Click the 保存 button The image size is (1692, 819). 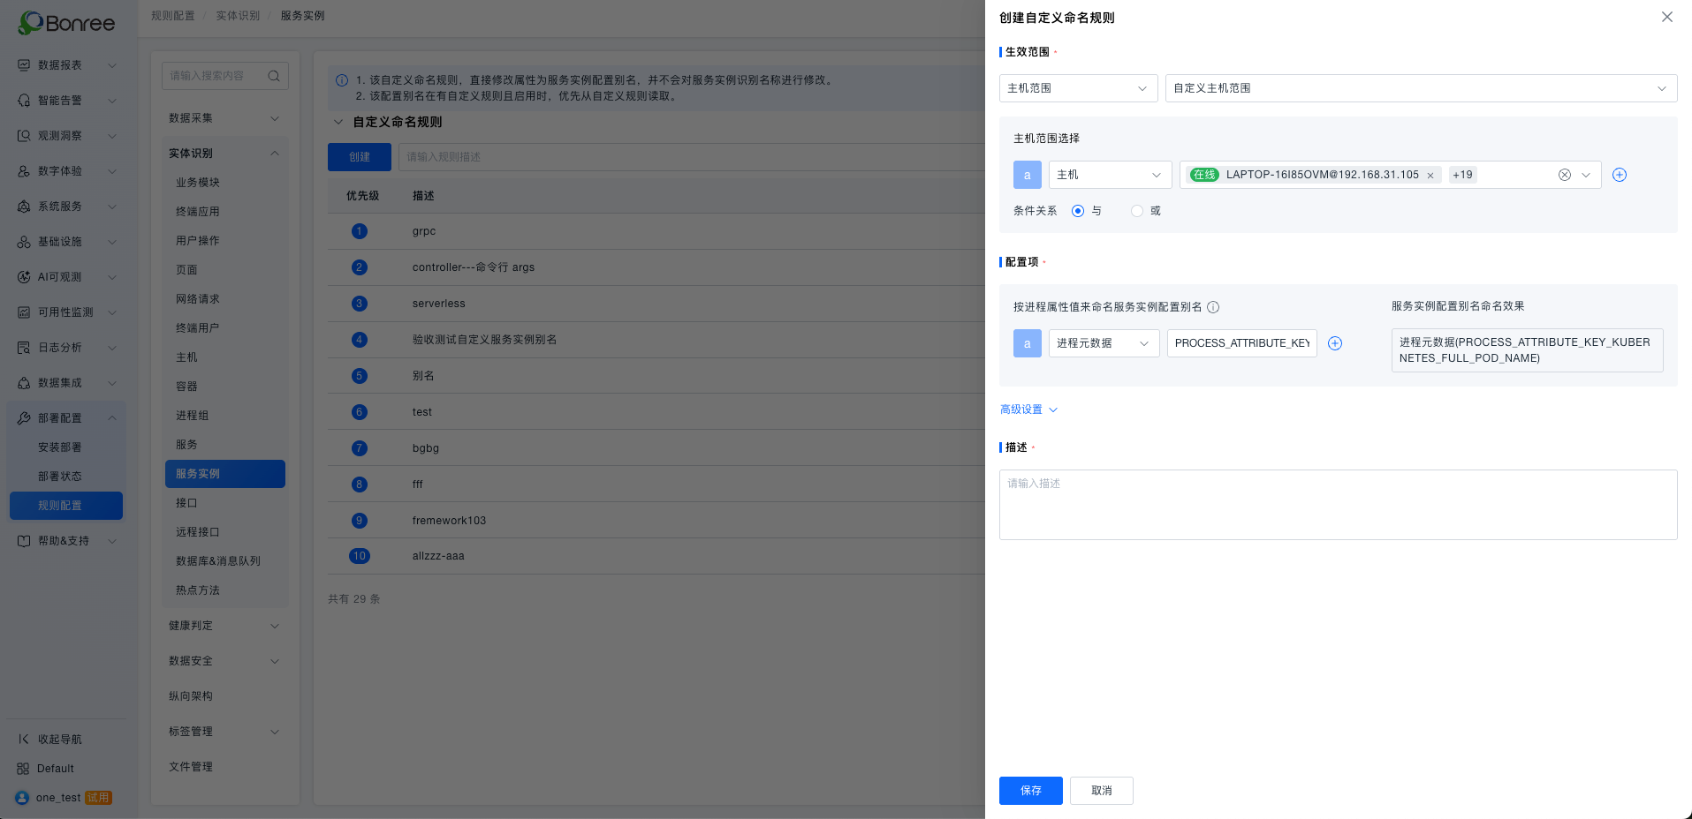pos(1030,791)
